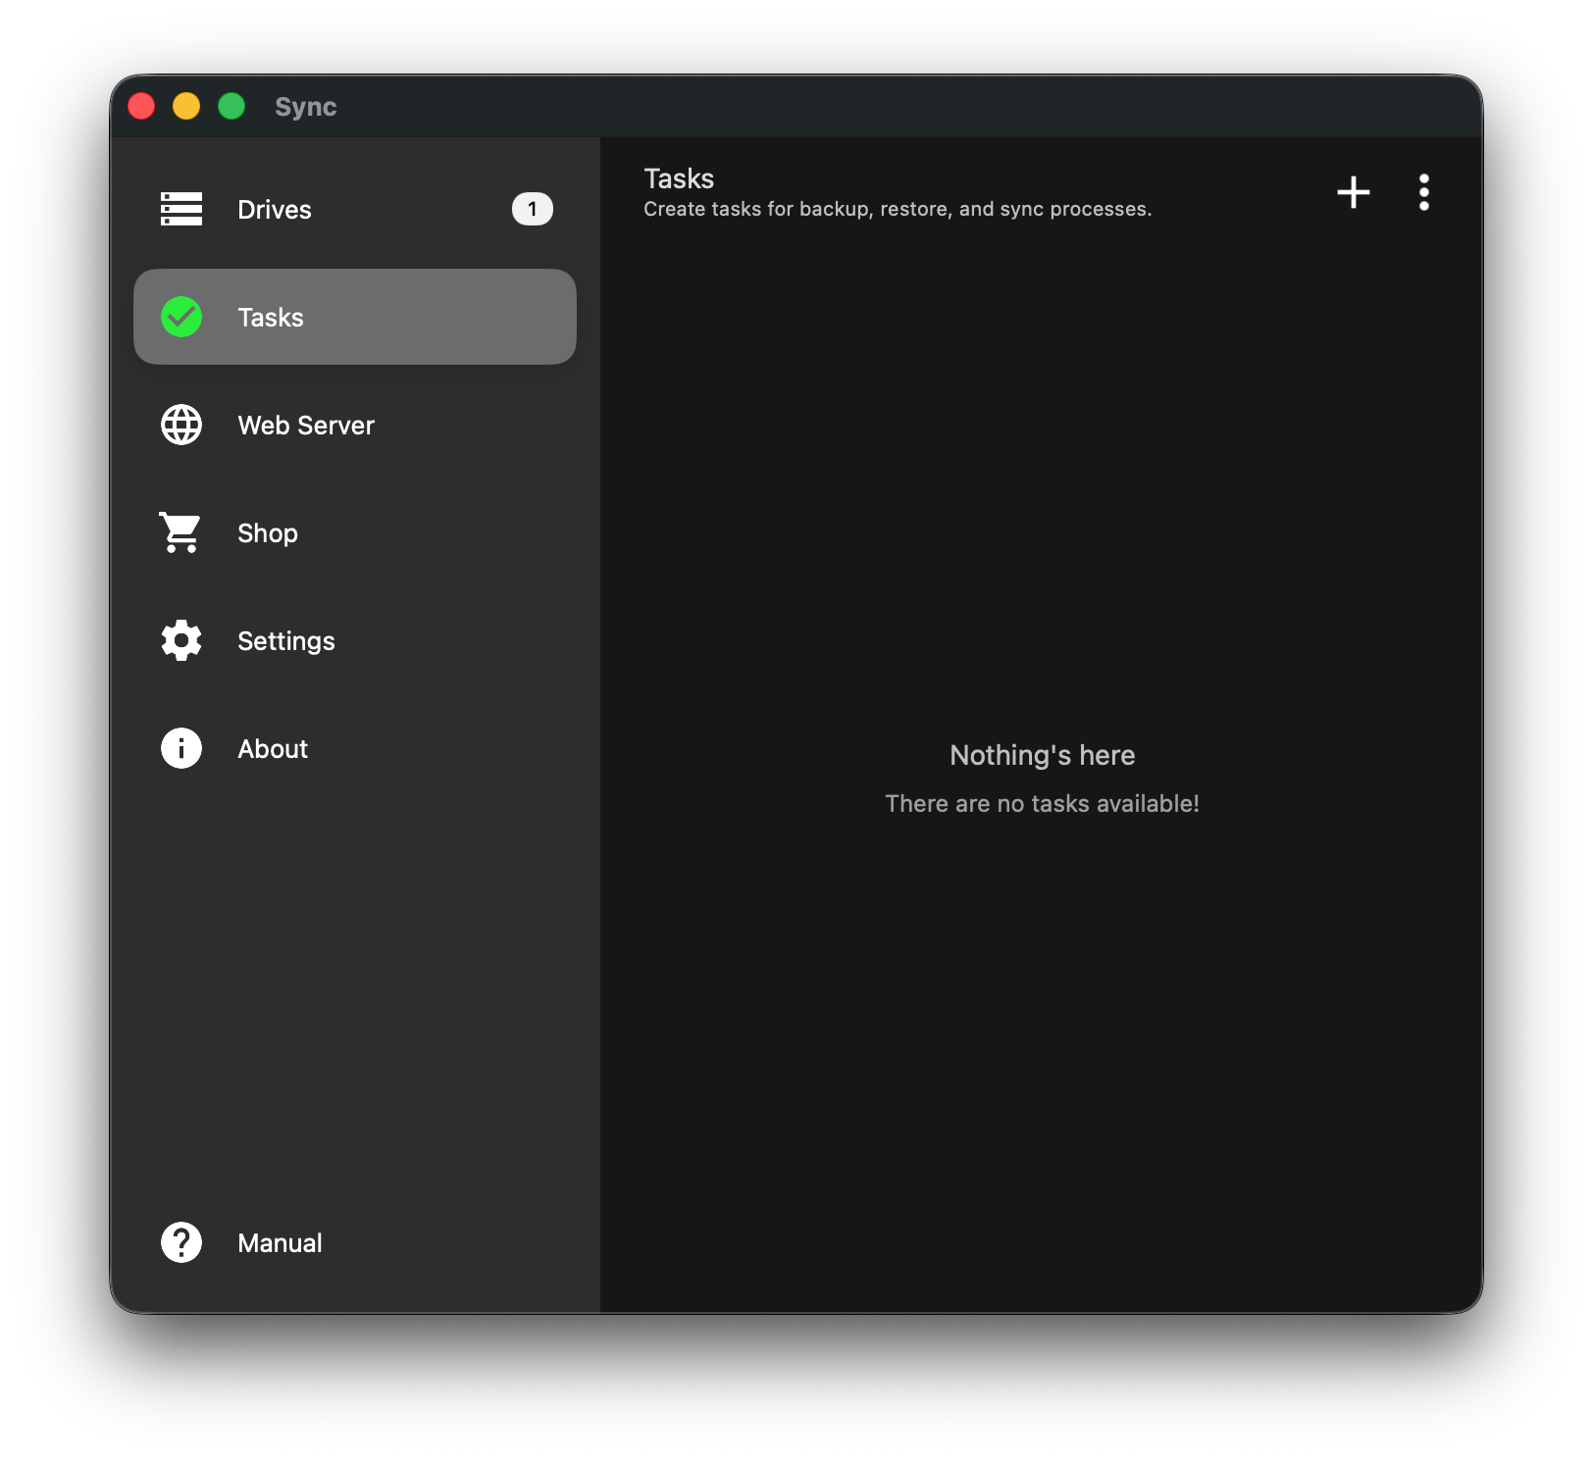The width and height of the screenshot is (1593, 1459).
Task: Navigate to Settings
Action: pyautogui.click(x=285, y=640)
